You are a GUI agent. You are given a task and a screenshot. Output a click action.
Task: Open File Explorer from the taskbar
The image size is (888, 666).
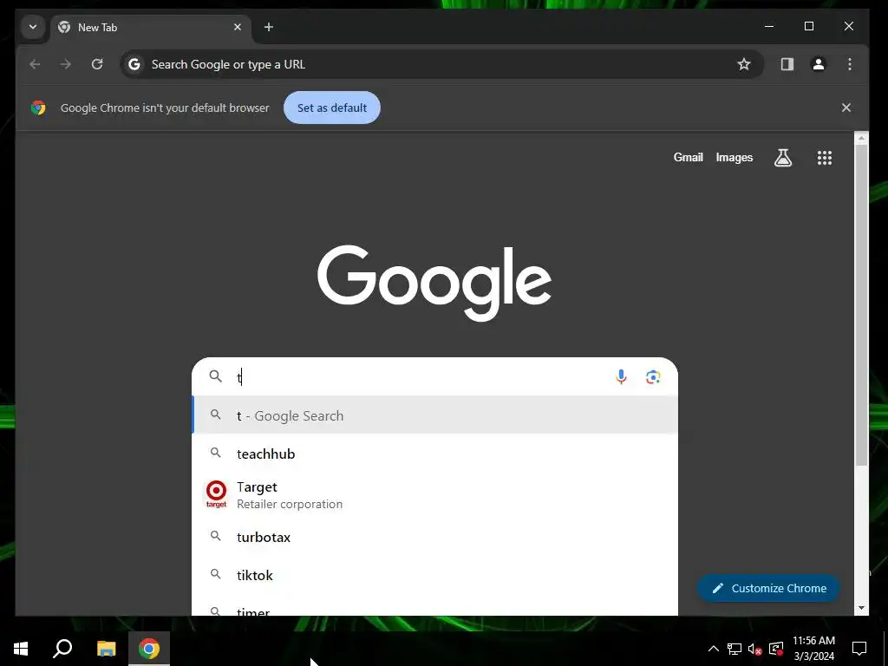click(106, 649)
